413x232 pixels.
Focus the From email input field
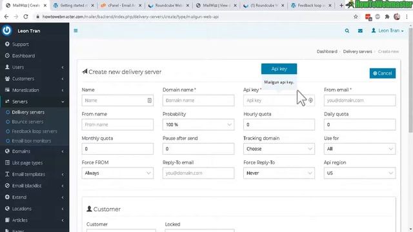[x=359, y=101]
